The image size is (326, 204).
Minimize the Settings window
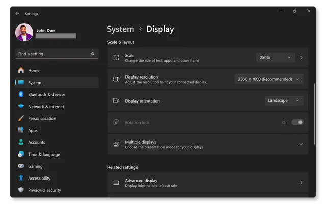click(x=281, y=11)
